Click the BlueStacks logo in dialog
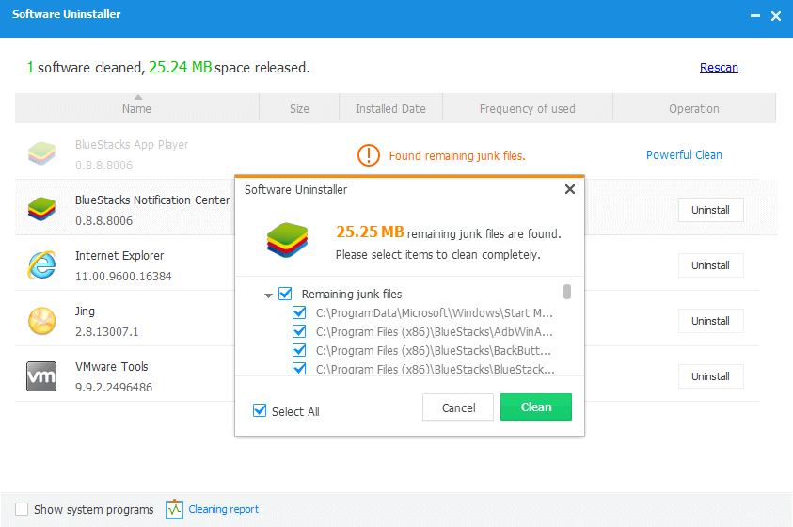793x527 pixels. [x=287, y=239]
